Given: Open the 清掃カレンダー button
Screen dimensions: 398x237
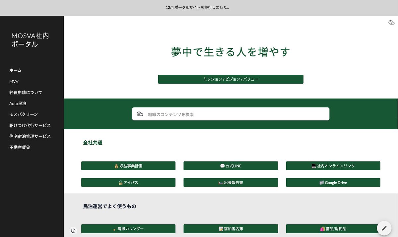Looking at the screenshot, I should tap(128, 229).
